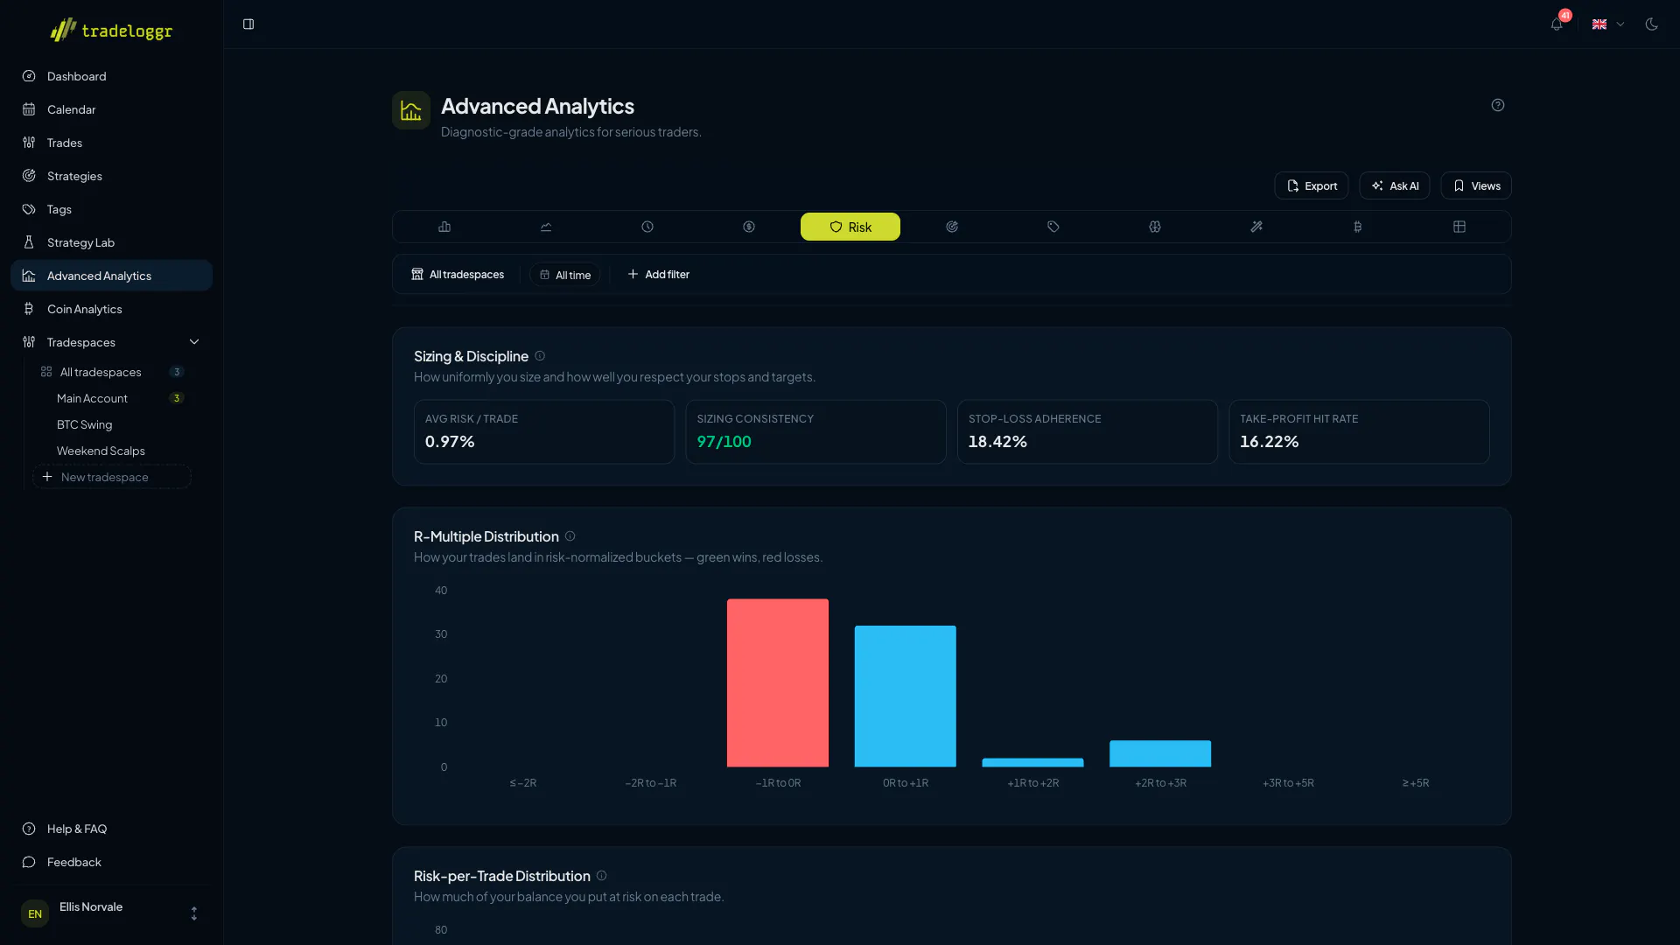This screenshot has height=945, width=1680.
Task: Click the Ask AI button
Action: click(1395, 185)
